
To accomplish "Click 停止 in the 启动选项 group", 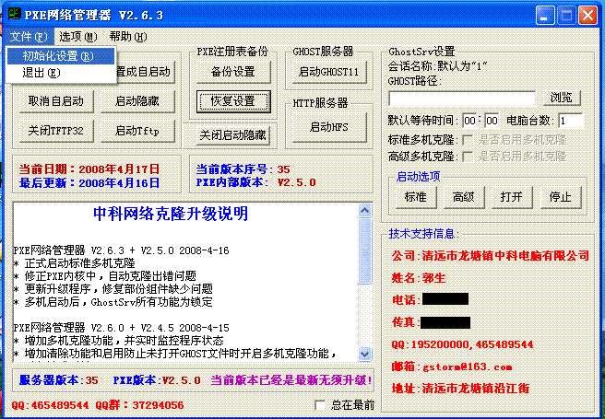I will click(560, 197).
